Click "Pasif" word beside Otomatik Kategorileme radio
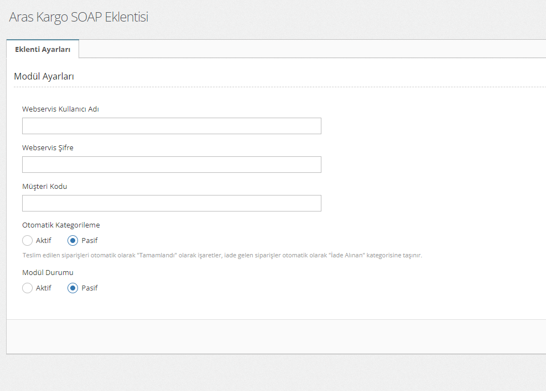The width and height of the screenshot is (546, 391). [x=90, y=241]
